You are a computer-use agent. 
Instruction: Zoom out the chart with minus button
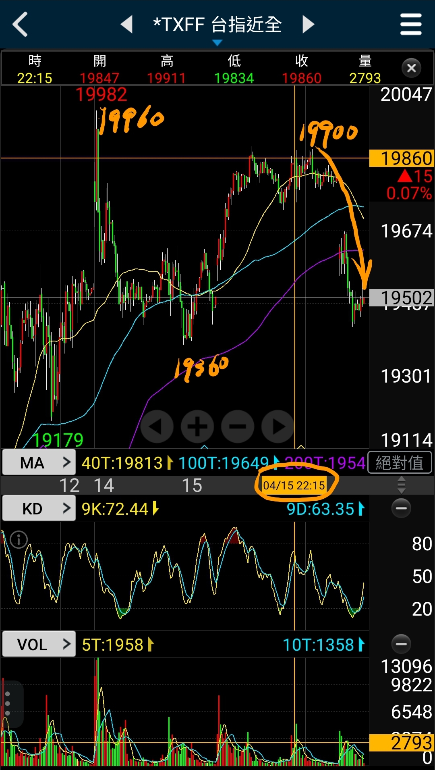coord(238,427)
